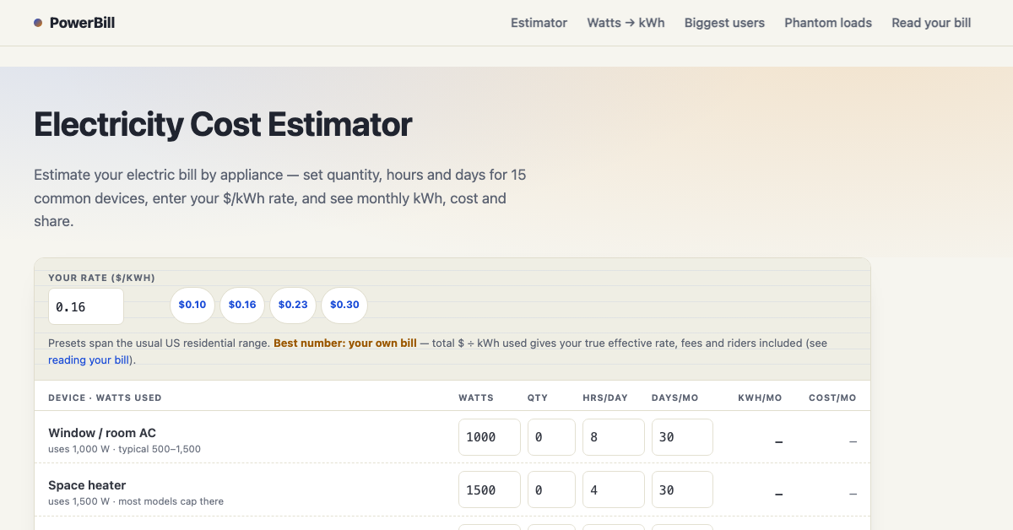Click the 'QTY' column header
1013x530 pixels.
tap(538, 397)
